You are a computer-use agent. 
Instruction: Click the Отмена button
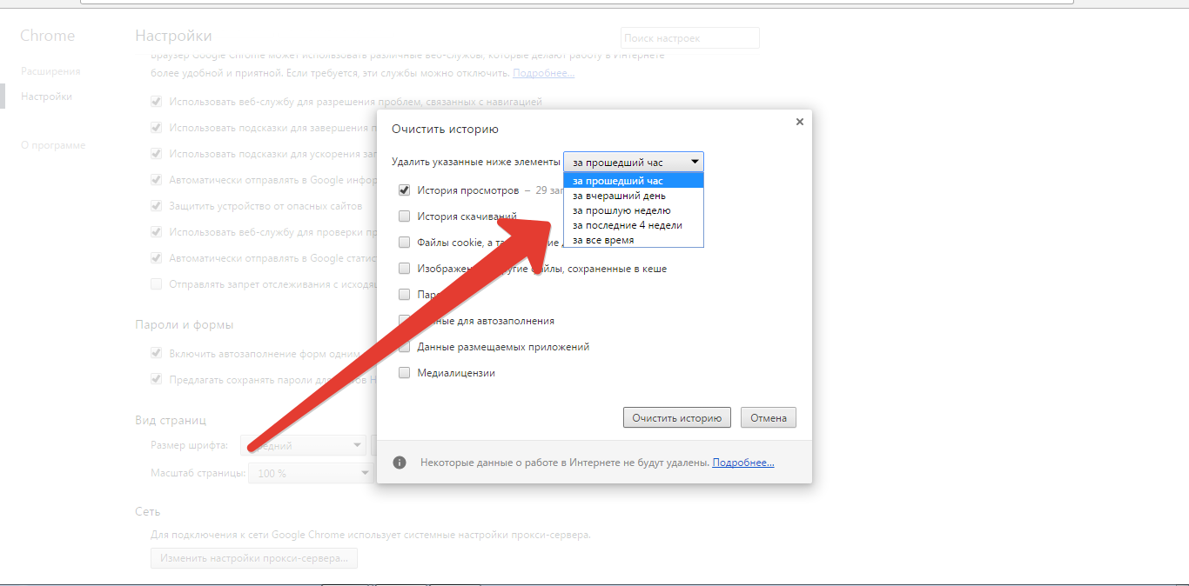point(768,418)
